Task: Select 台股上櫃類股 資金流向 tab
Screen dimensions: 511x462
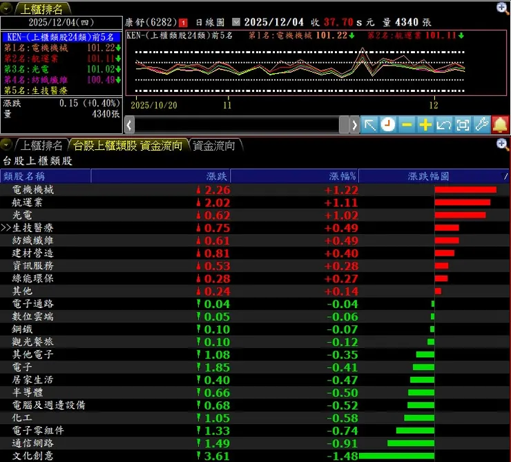Action: [128, 145]
